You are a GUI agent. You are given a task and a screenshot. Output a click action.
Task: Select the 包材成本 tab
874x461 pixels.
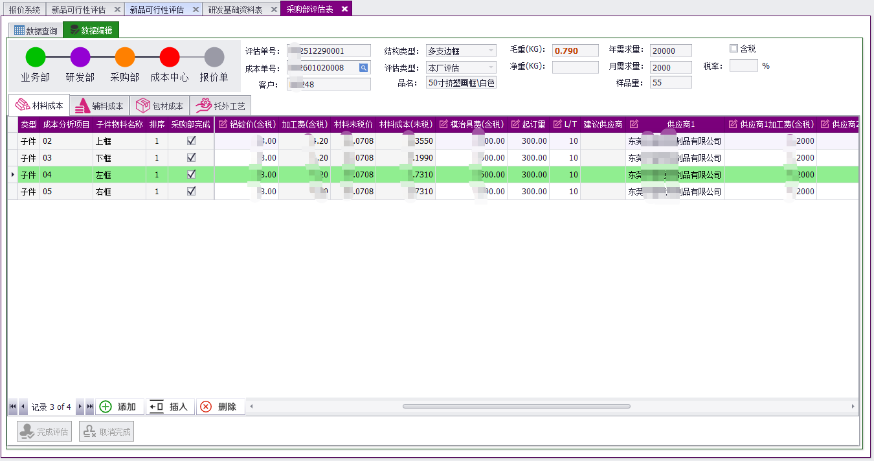pos(160,106)
